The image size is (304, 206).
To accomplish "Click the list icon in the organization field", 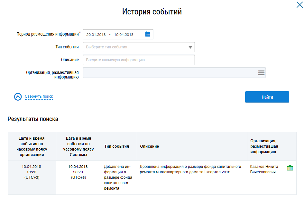I will tap(261, 73).
